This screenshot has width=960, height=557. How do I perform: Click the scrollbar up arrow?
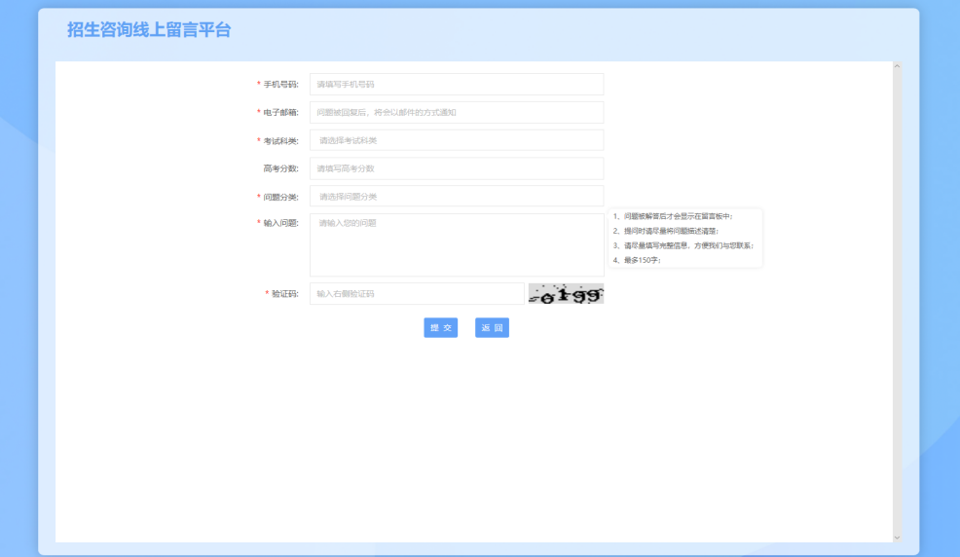click(897, 67)
